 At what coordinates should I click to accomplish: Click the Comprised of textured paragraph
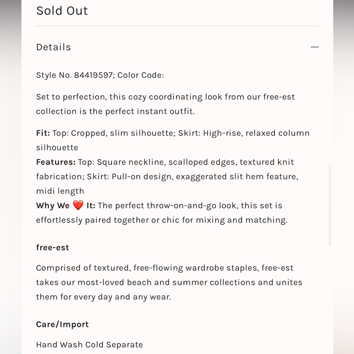[x=169, y=282]
